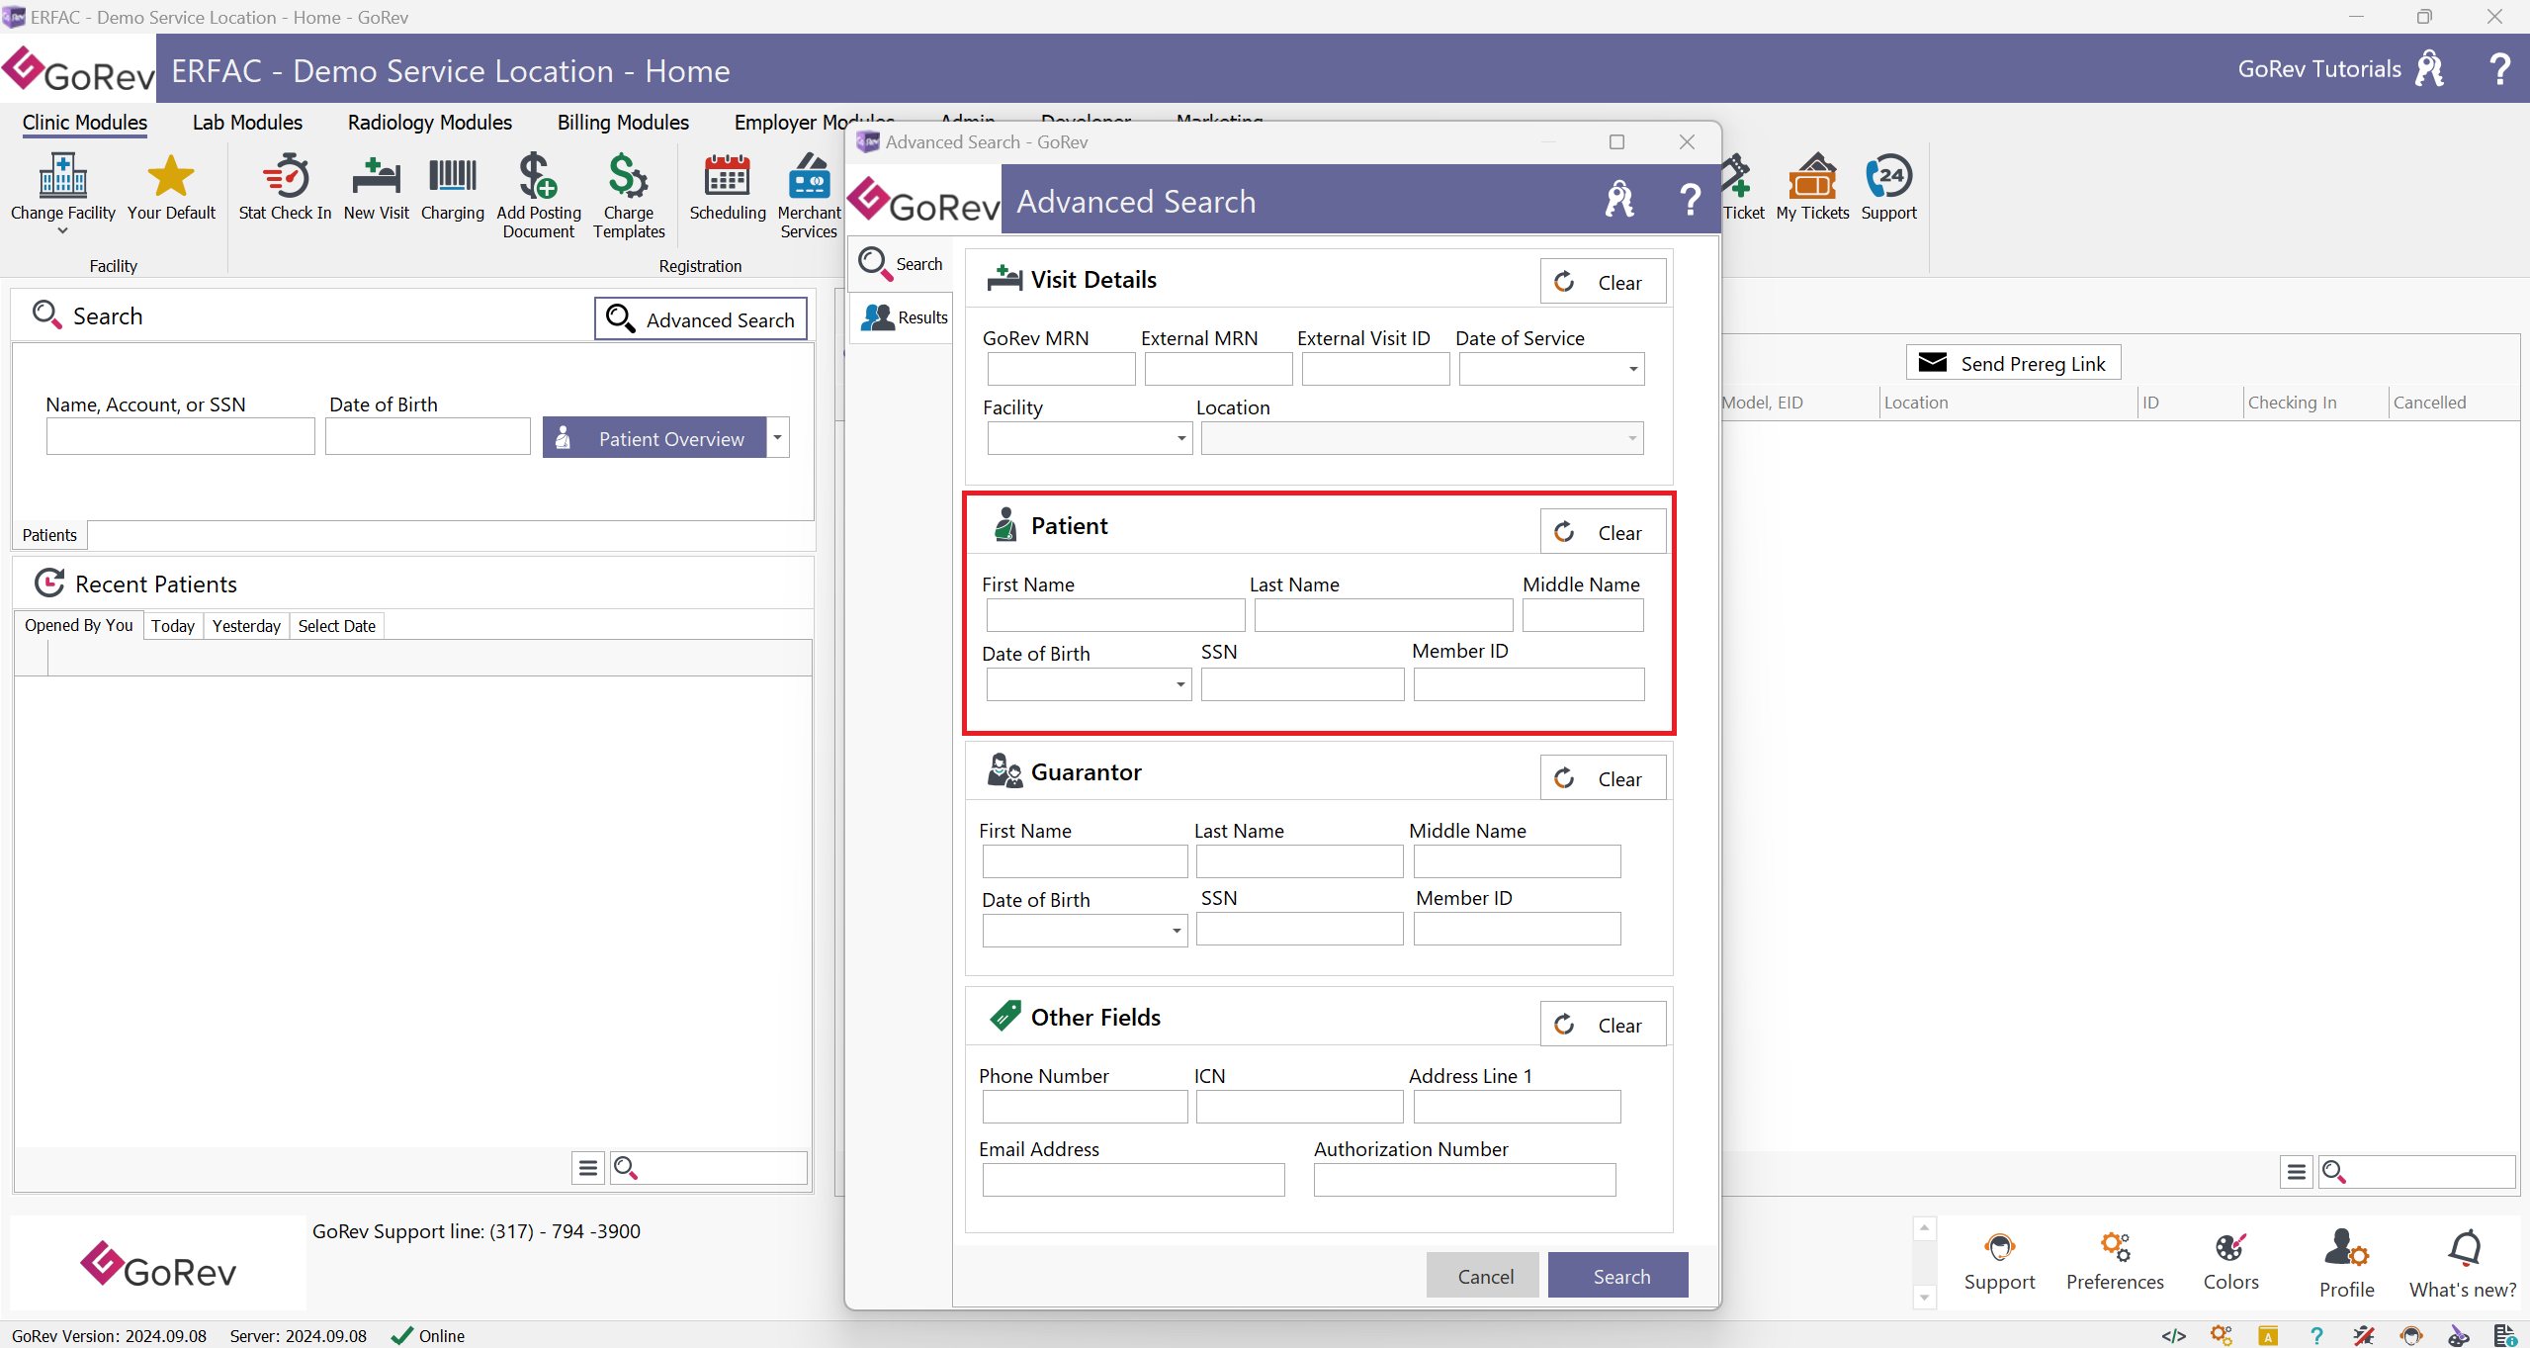Screen dimensions: 2530x1348
Task: Open Merchant Services
Action: [x=809, y=196]
